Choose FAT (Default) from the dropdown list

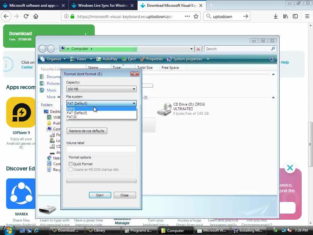pos(101,113)
